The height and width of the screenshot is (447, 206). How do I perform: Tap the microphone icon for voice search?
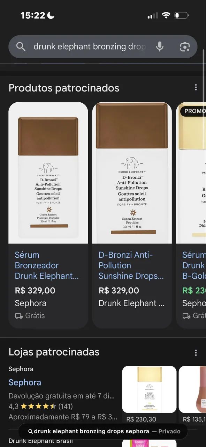pos(160,46)
